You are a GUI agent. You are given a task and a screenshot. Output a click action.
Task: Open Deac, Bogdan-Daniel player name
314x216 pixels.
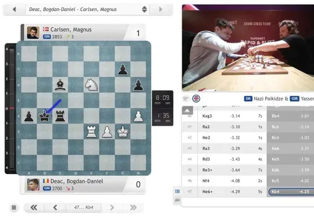(x=77, y=181)
